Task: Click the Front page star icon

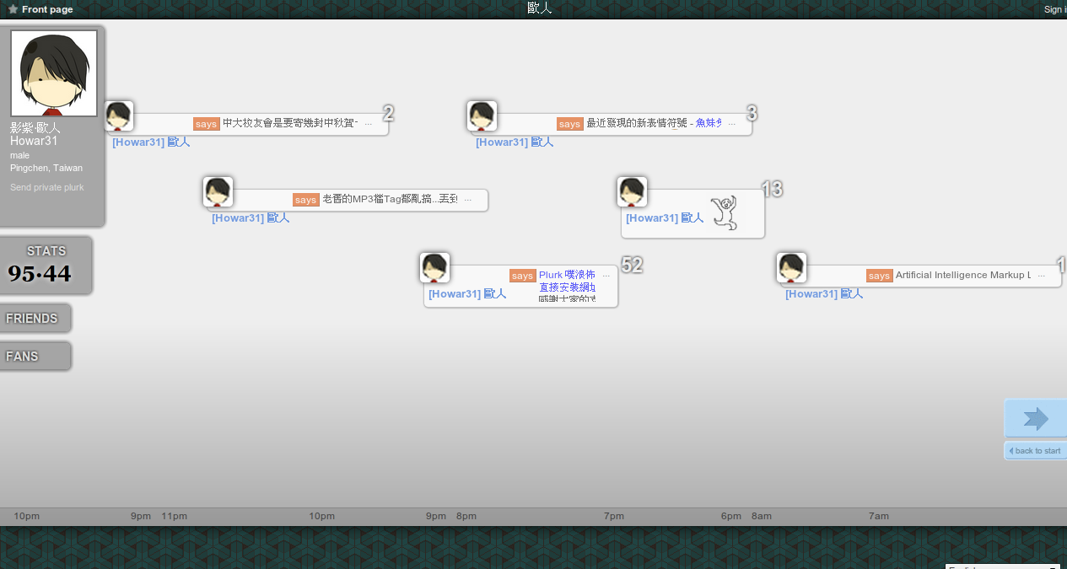Action: [13, 9]
